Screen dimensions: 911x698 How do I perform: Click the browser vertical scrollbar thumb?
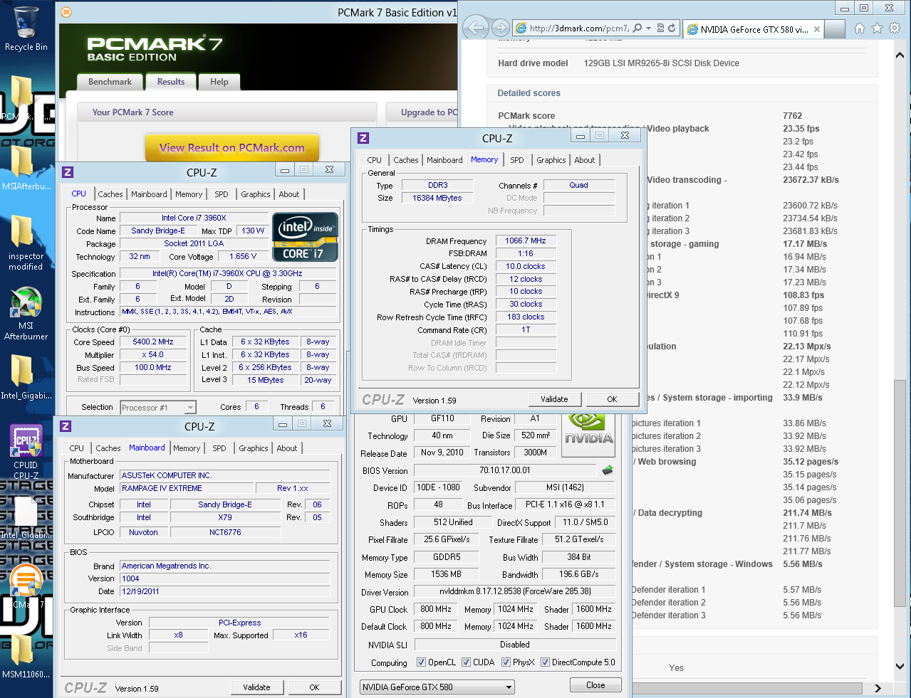pyautogui.click(x=900, y=492)
